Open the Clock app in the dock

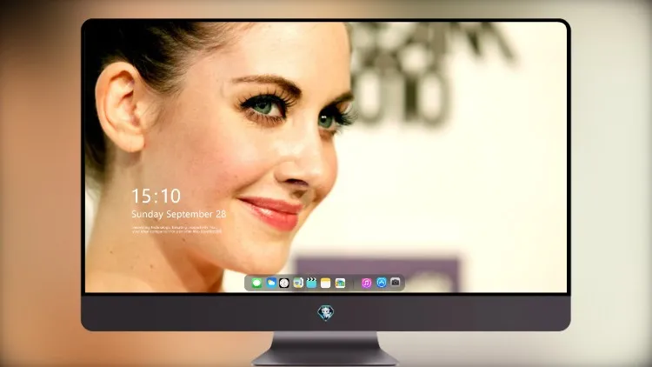284,283
